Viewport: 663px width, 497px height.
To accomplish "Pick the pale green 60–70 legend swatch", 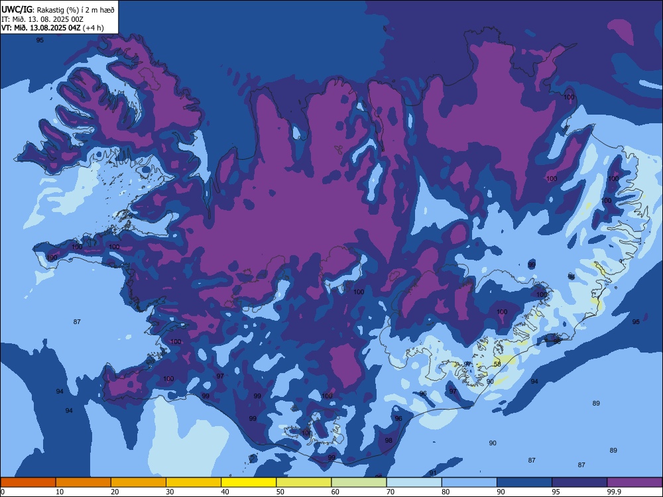I will 359,482.
